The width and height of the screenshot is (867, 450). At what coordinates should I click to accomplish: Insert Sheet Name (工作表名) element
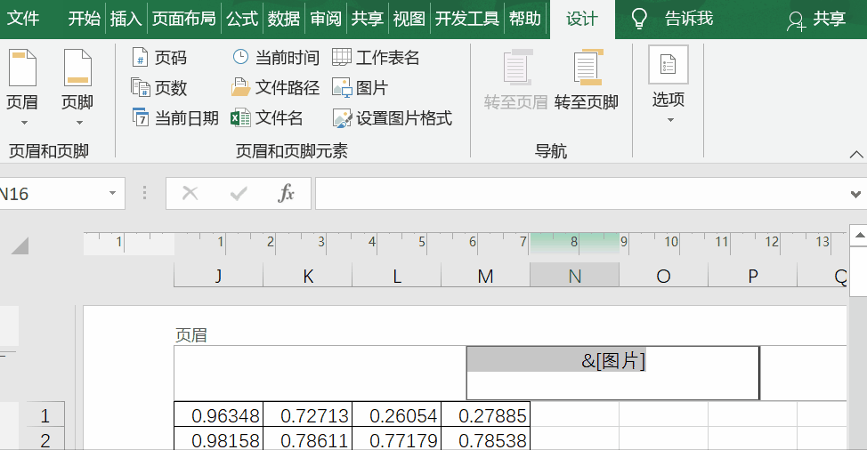click(x=376, y=57)
